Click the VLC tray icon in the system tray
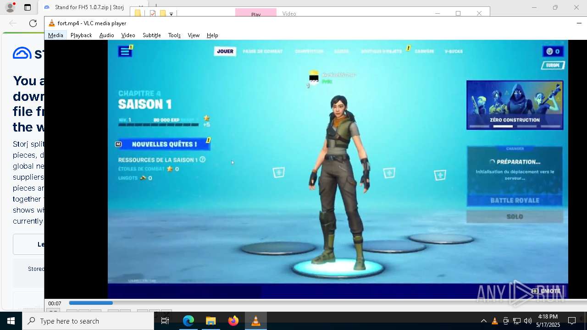 click(x=495, y=321)
